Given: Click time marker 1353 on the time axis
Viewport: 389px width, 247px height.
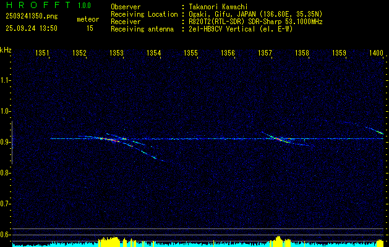Looking at the screenshot, I should 117,53.
